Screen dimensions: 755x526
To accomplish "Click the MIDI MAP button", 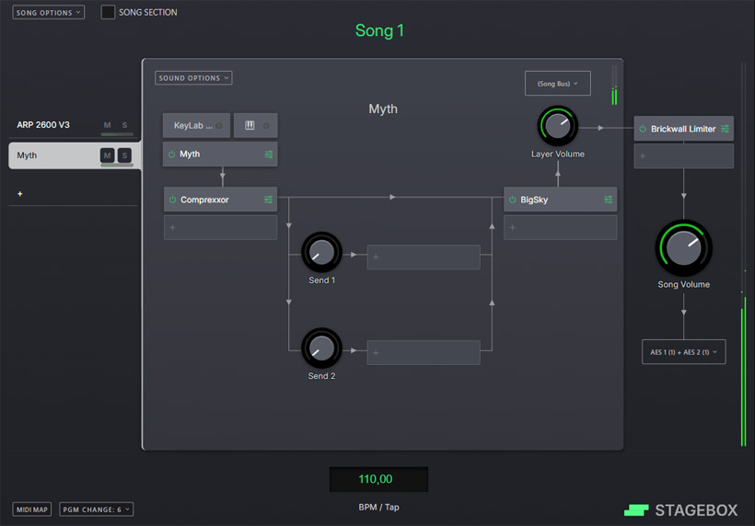I will click(32, 509).
